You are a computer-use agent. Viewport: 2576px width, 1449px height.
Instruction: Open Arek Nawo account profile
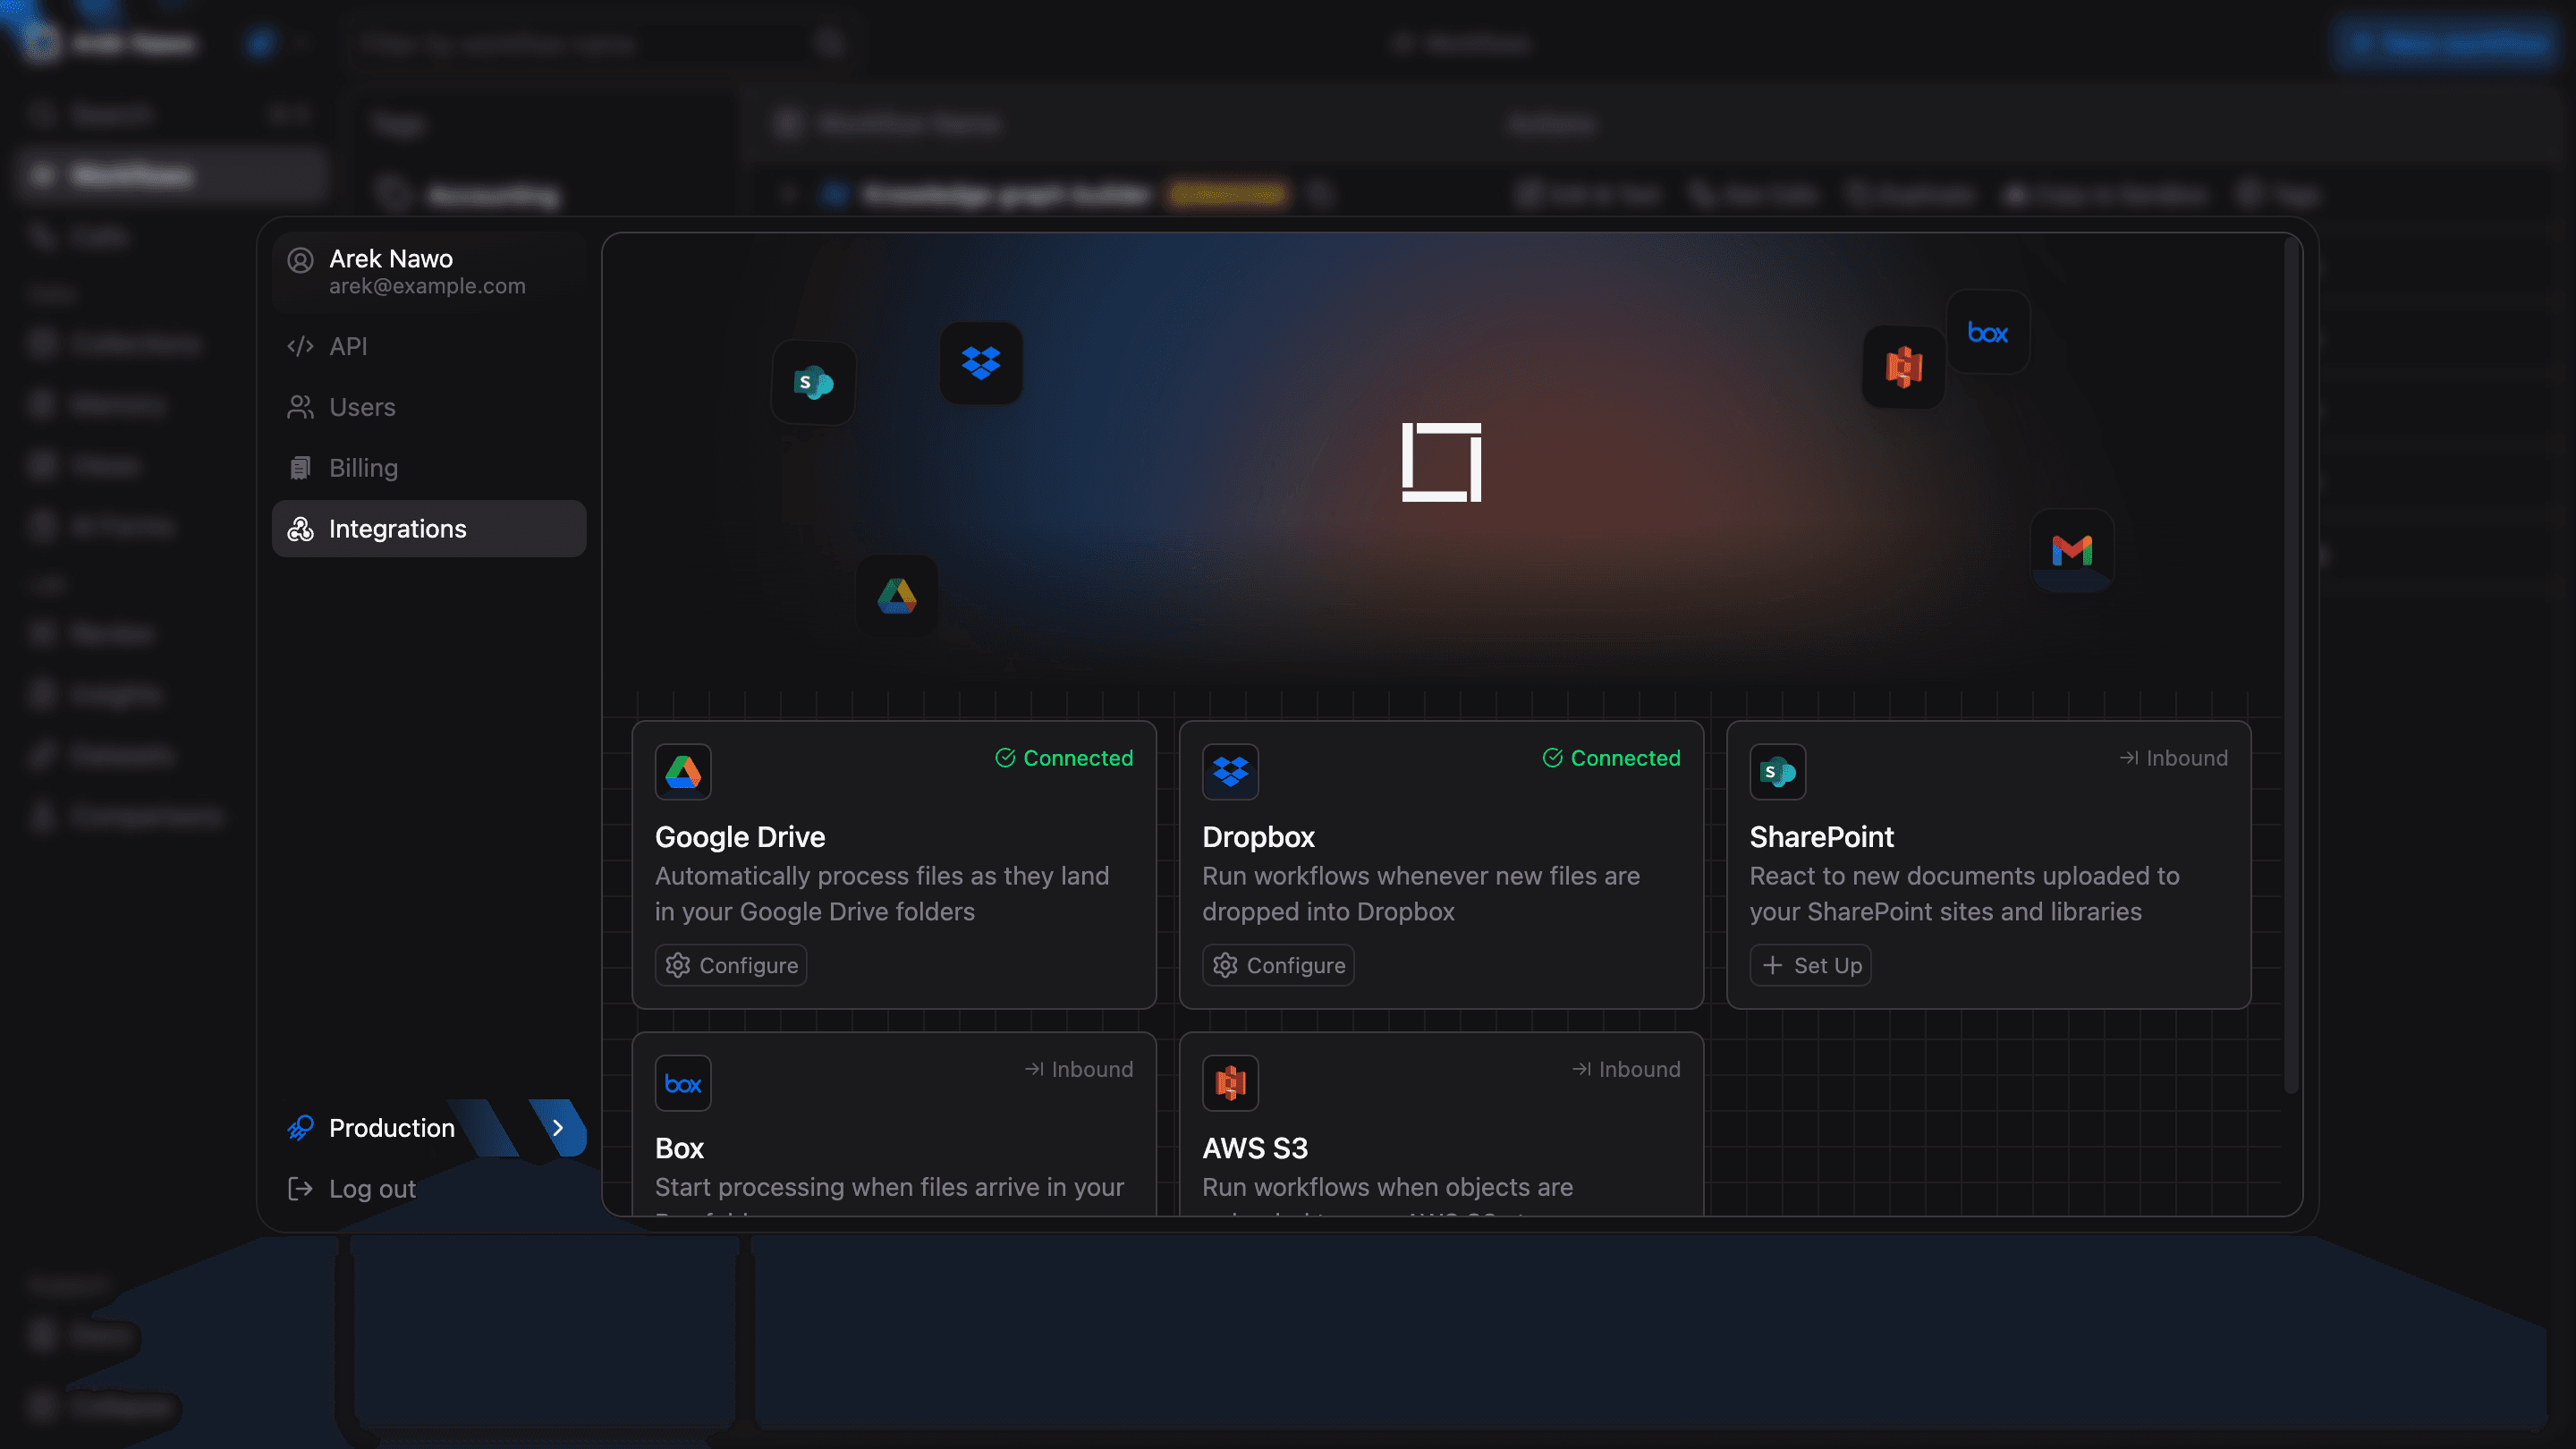point(428,272)
